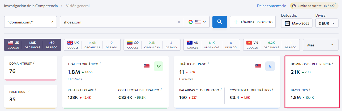The width and height of the screenshot is (342, 111).
Task: Click the organic keywords value 128K
Action: tap(73, 97)
